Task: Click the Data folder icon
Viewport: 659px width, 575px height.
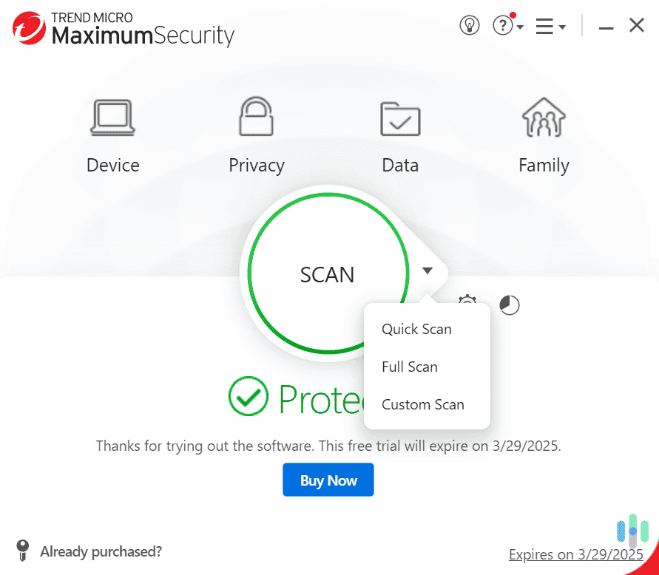Action: point(400,117)
